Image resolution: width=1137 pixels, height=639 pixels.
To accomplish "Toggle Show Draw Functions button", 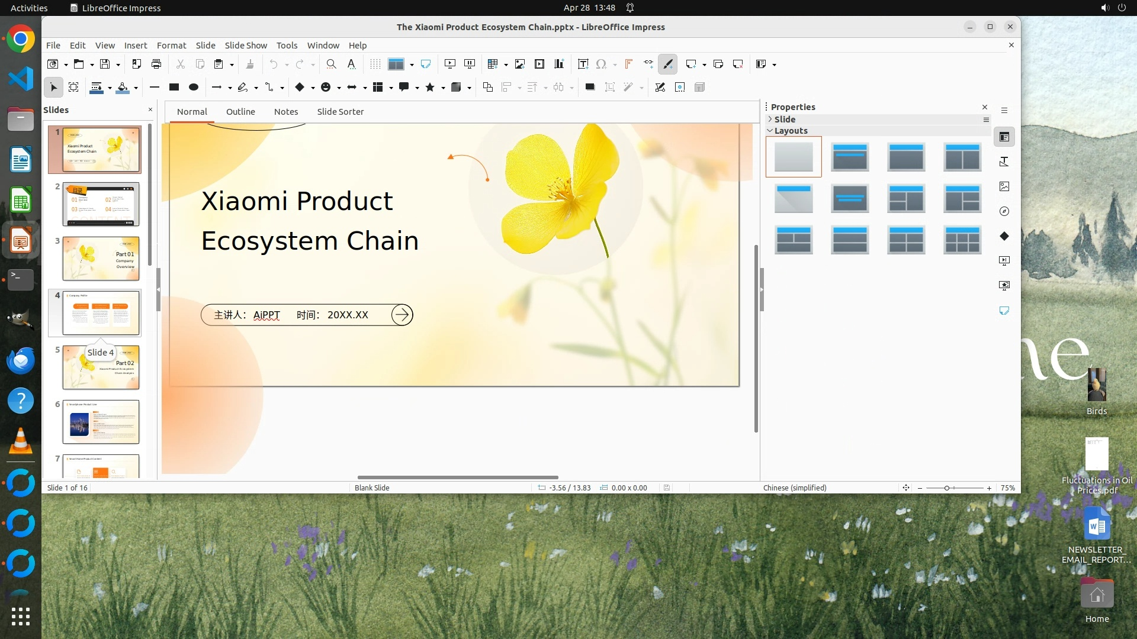I will tap(668, 64).
